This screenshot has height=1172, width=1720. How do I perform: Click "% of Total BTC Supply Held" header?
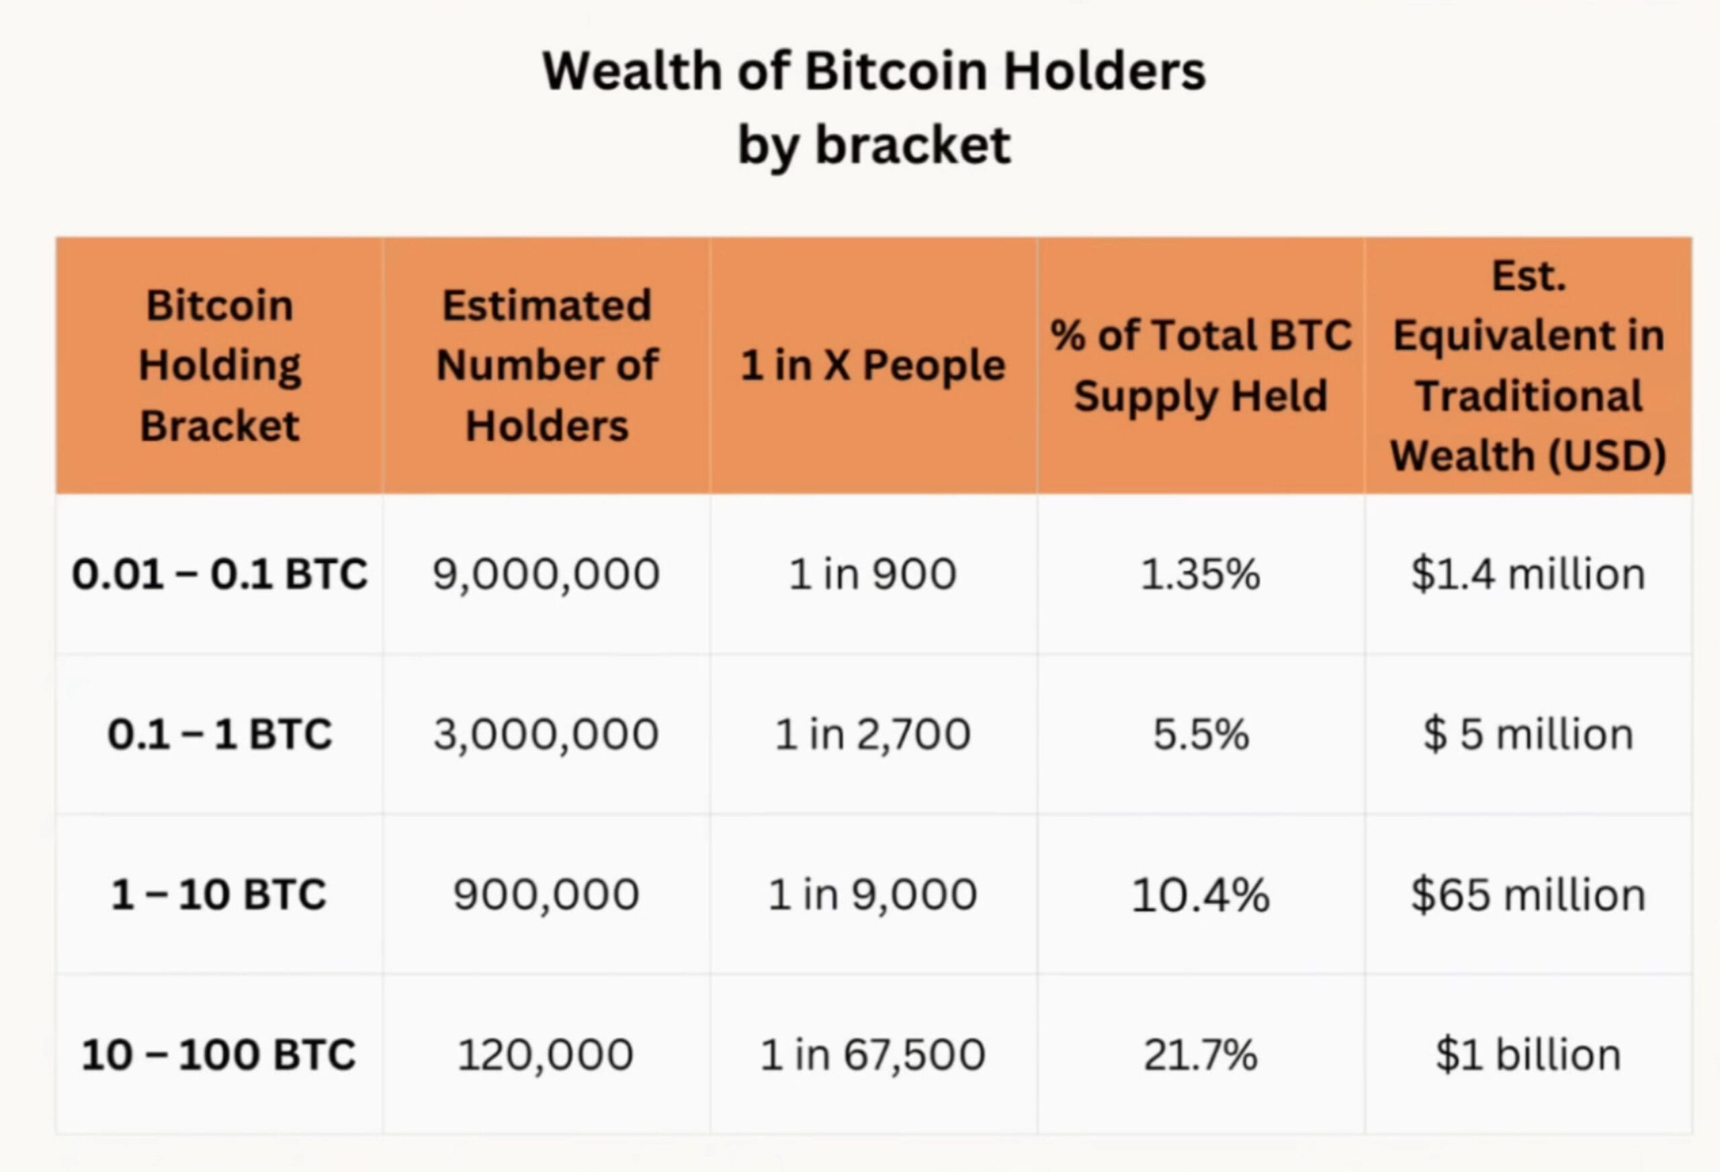pos(1201,365)
